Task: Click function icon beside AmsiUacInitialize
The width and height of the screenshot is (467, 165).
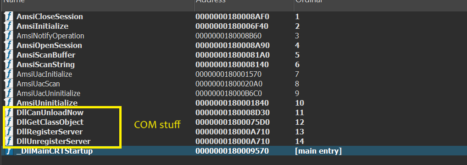Action: [x=9, y=74]
